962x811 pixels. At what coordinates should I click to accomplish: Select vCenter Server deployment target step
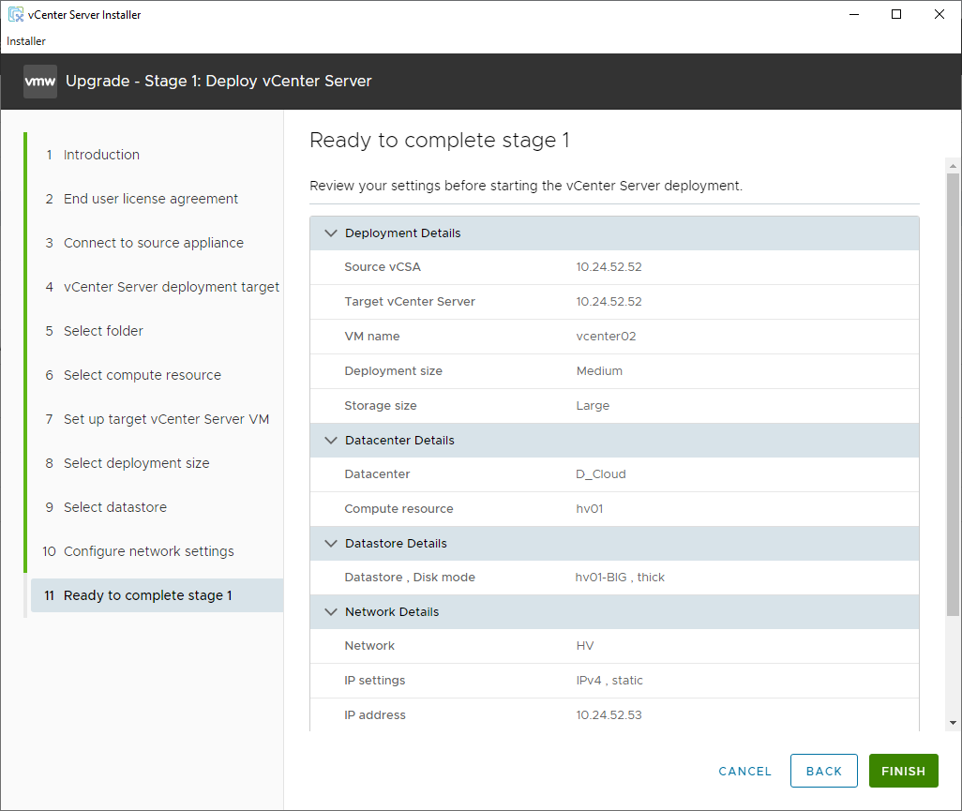tap(171, 287)
